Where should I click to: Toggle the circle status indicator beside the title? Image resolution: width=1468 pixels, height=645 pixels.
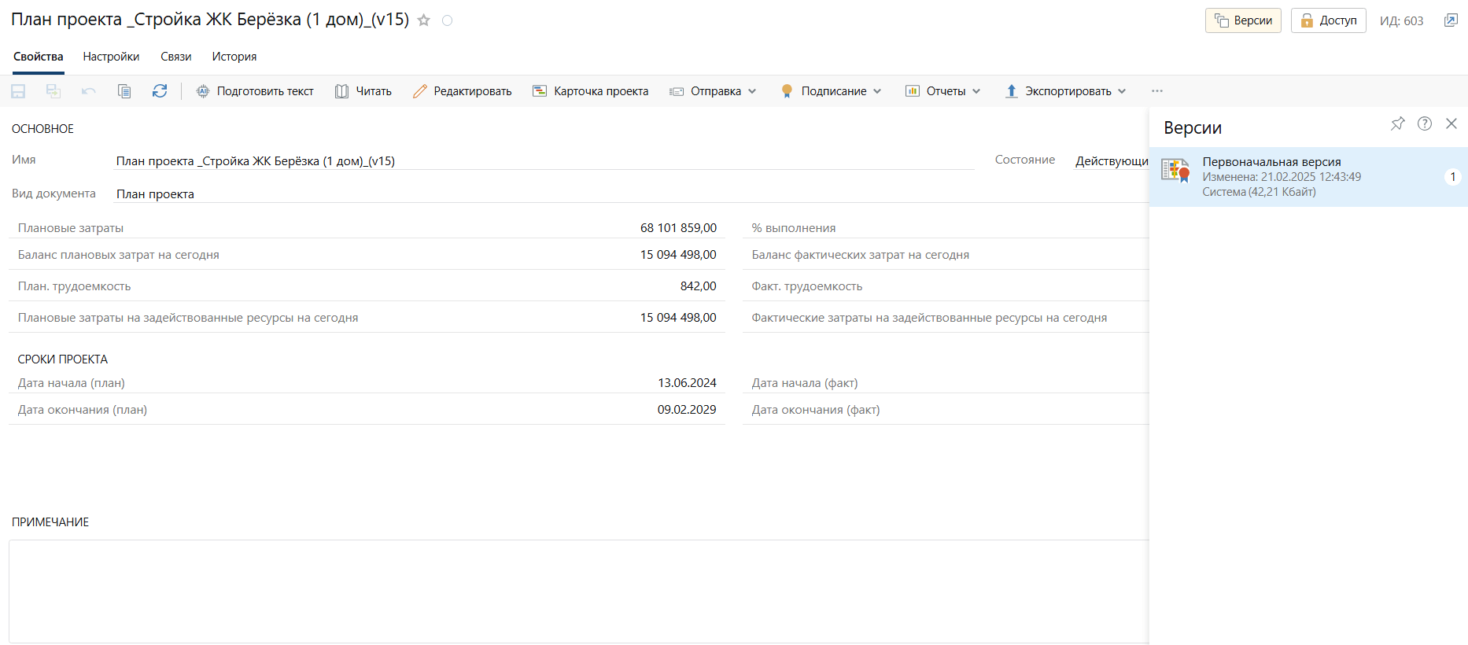[x=447, y=20]
